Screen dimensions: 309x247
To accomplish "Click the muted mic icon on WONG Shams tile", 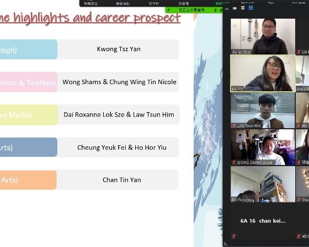I will coord(234,162).
